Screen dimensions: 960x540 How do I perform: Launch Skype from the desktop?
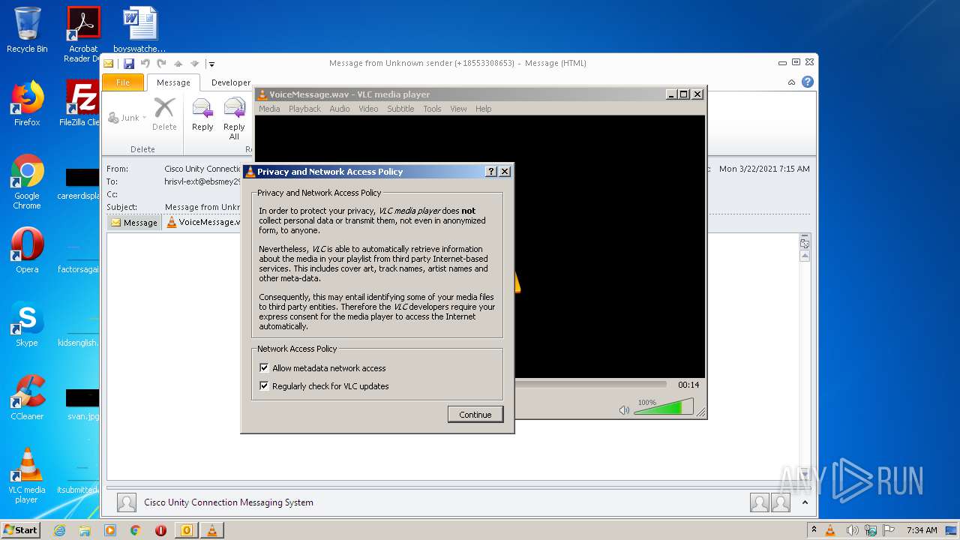pyautogui.click(x=27, y=324)
